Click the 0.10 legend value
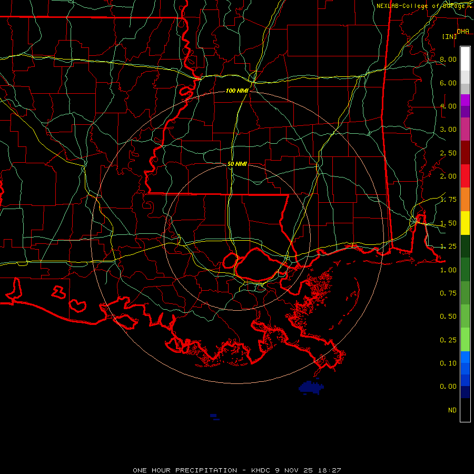The height and width of the screenshot is (474, 474). [x=448, y=363]
